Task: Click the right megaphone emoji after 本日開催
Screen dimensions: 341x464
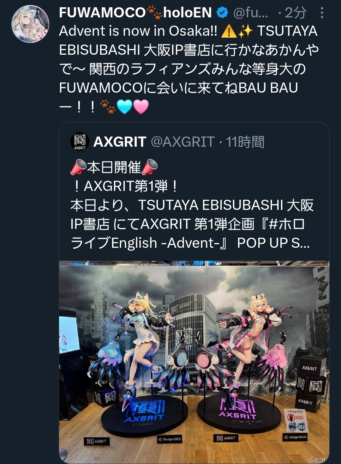Action: tap(150, 167)
